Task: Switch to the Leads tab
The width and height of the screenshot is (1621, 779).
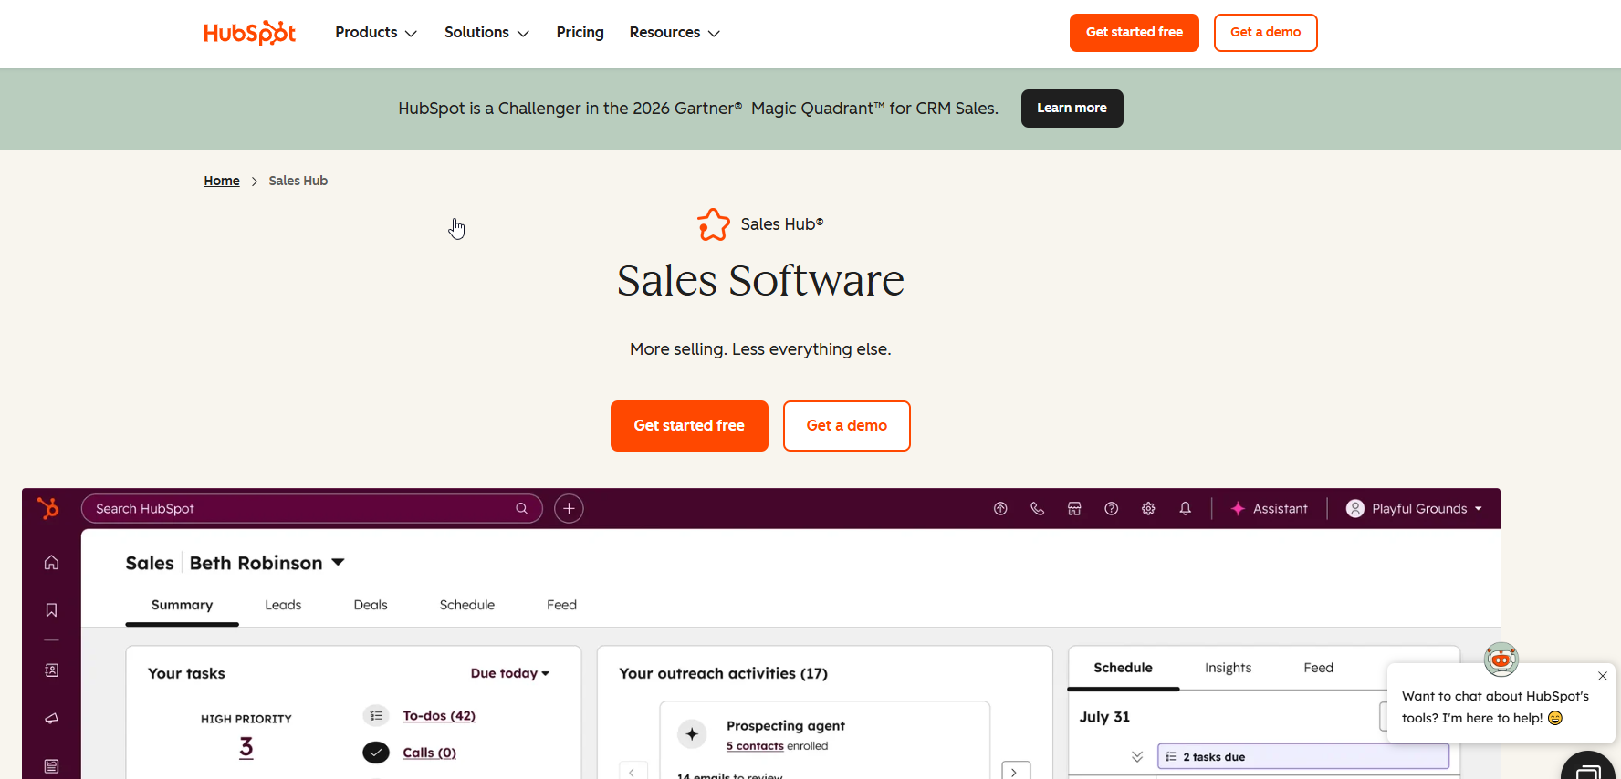Action: [x=283, y=605]
